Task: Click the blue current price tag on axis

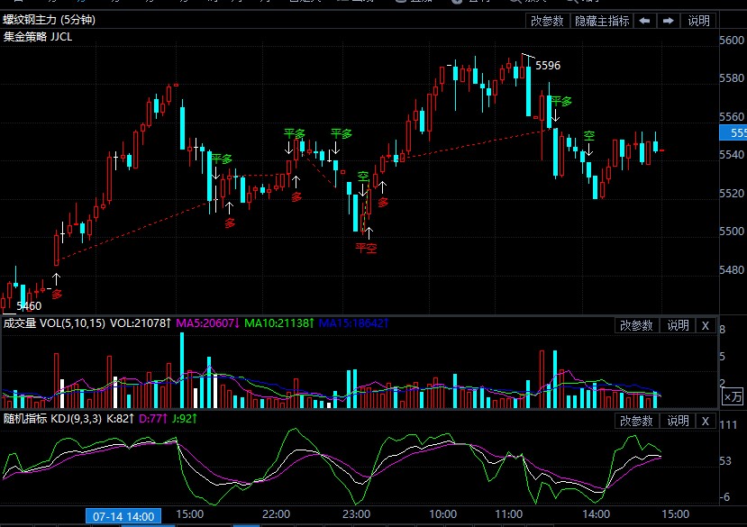Action: point(733,133)
